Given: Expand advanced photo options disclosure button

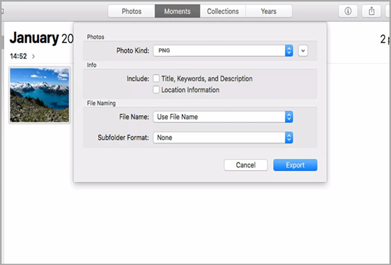Looking at the screenshot, I should coord(303,51).
